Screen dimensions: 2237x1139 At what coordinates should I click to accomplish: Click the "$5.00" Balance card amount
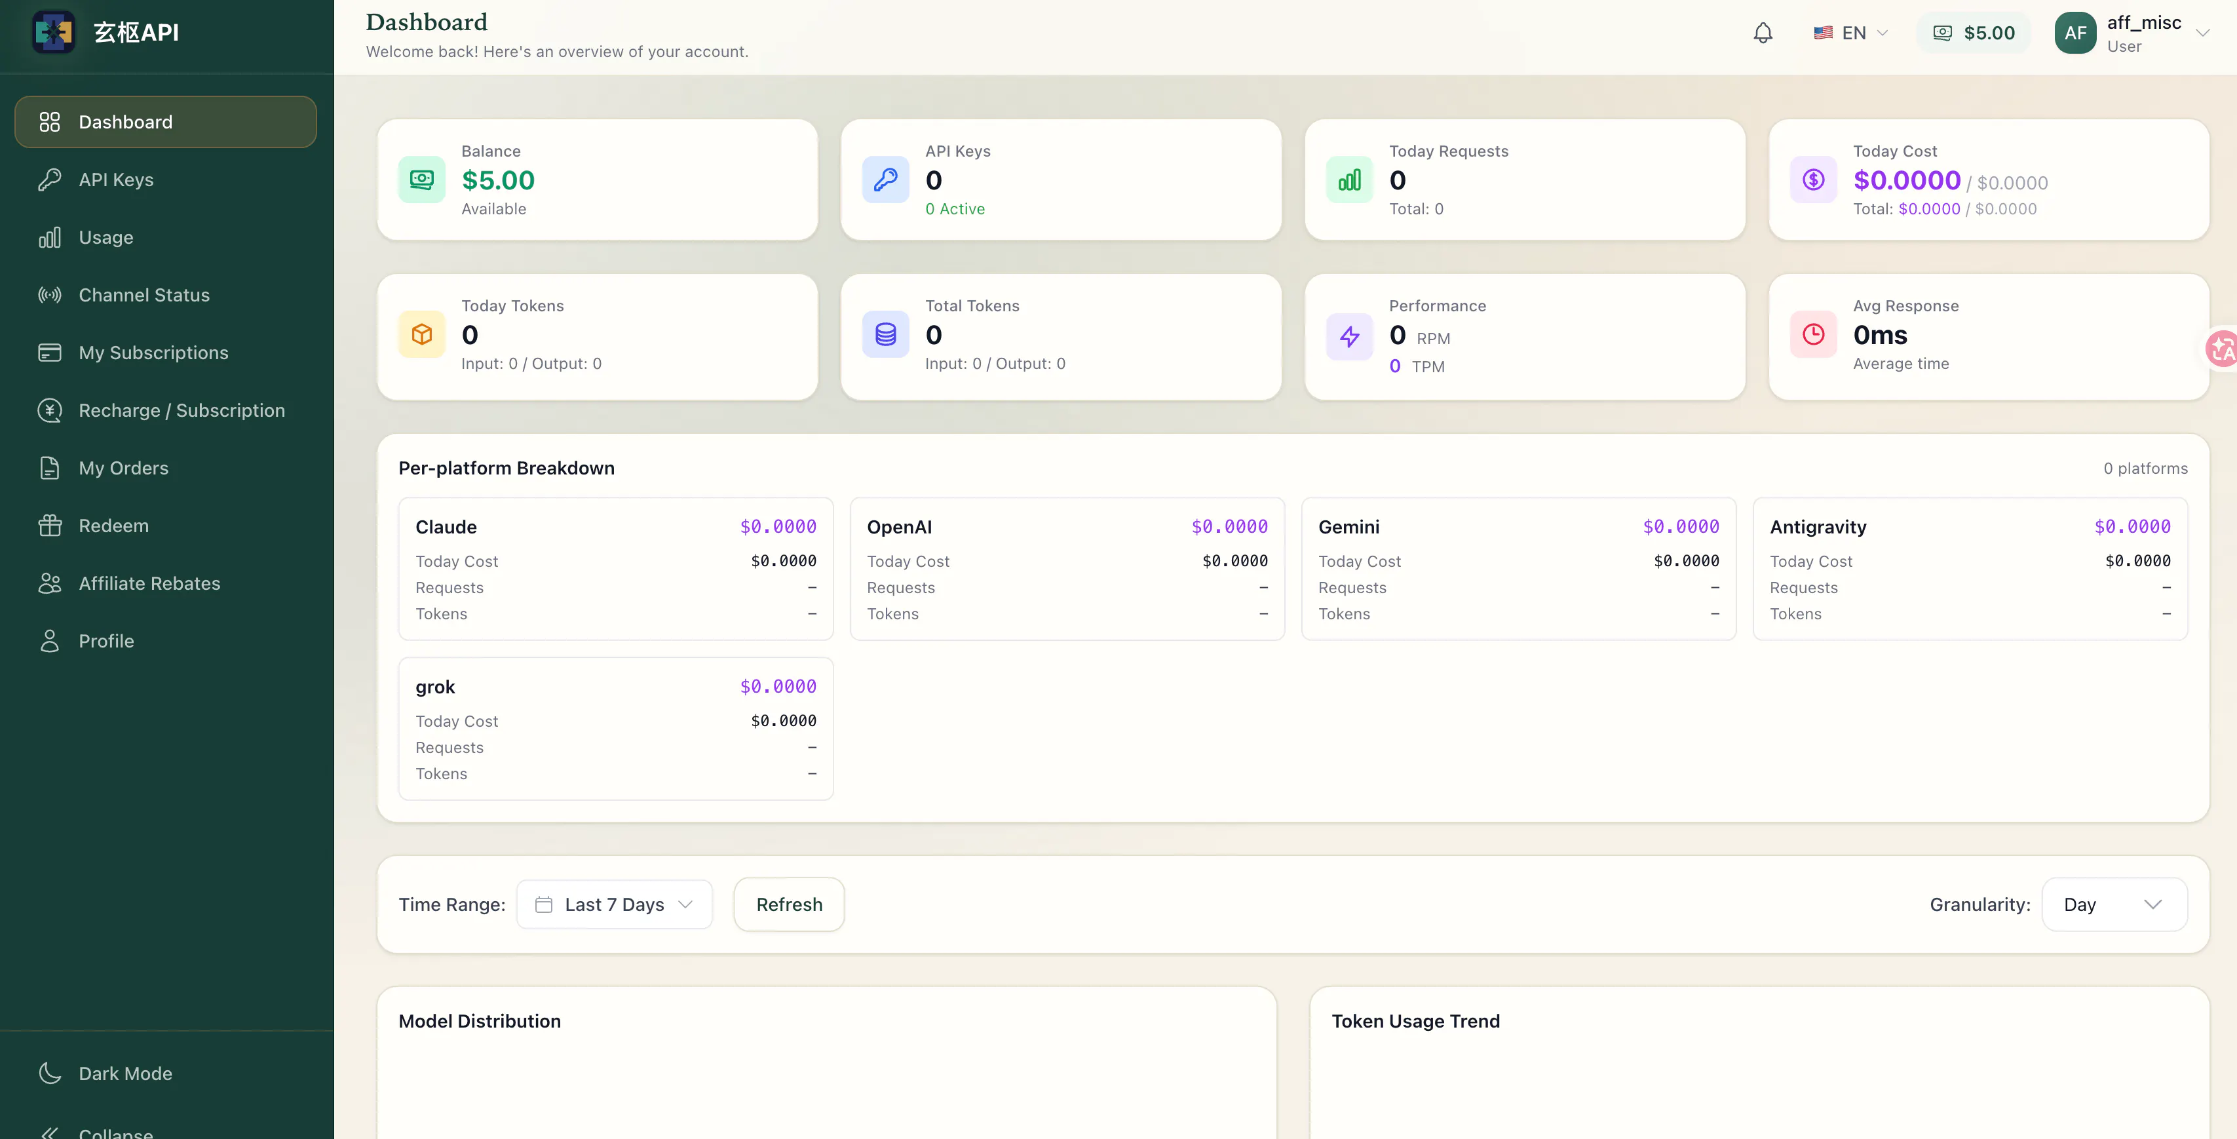click(x=497, y=180)
